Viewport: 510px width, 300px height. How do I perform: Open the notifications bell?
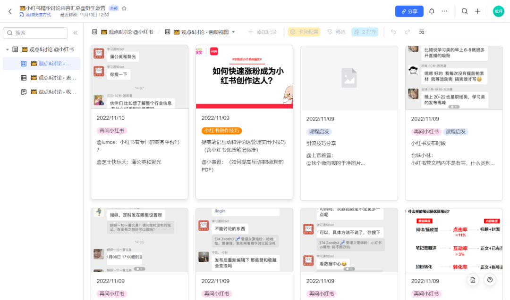[432, 11]
